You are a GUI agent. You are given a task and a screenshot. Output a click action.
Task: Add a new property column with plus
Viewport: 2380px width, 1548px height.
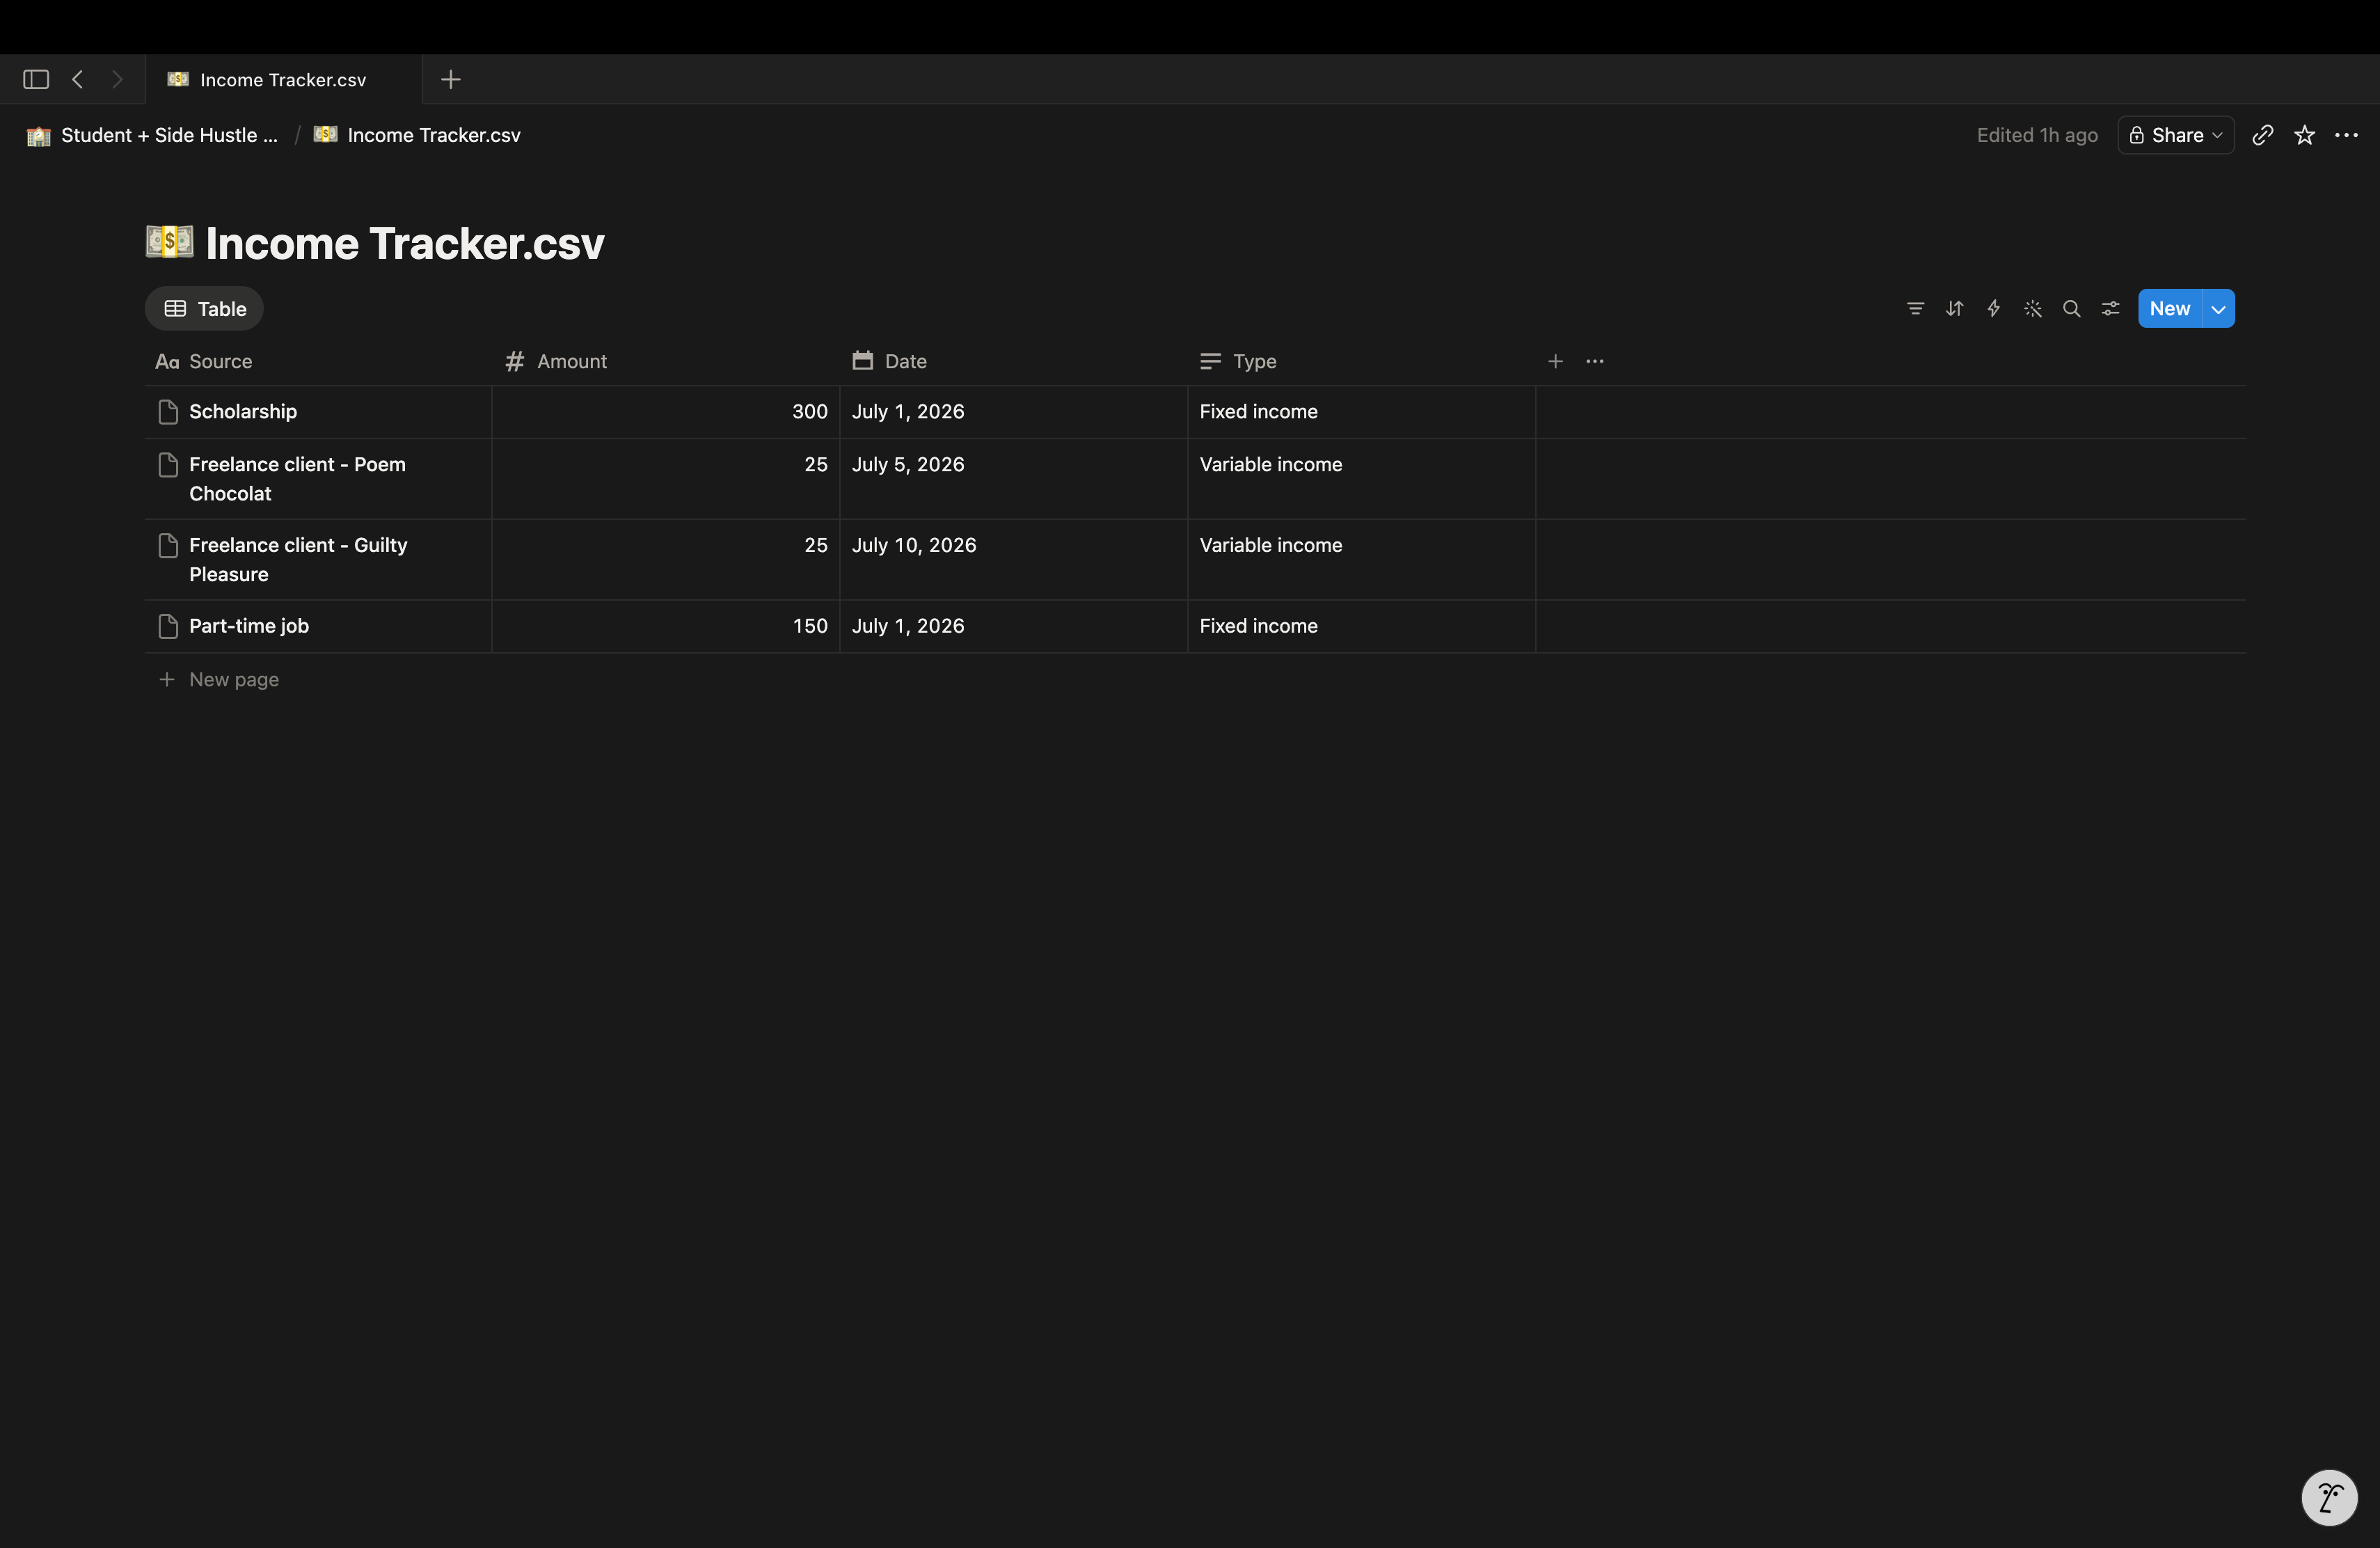1555,361
